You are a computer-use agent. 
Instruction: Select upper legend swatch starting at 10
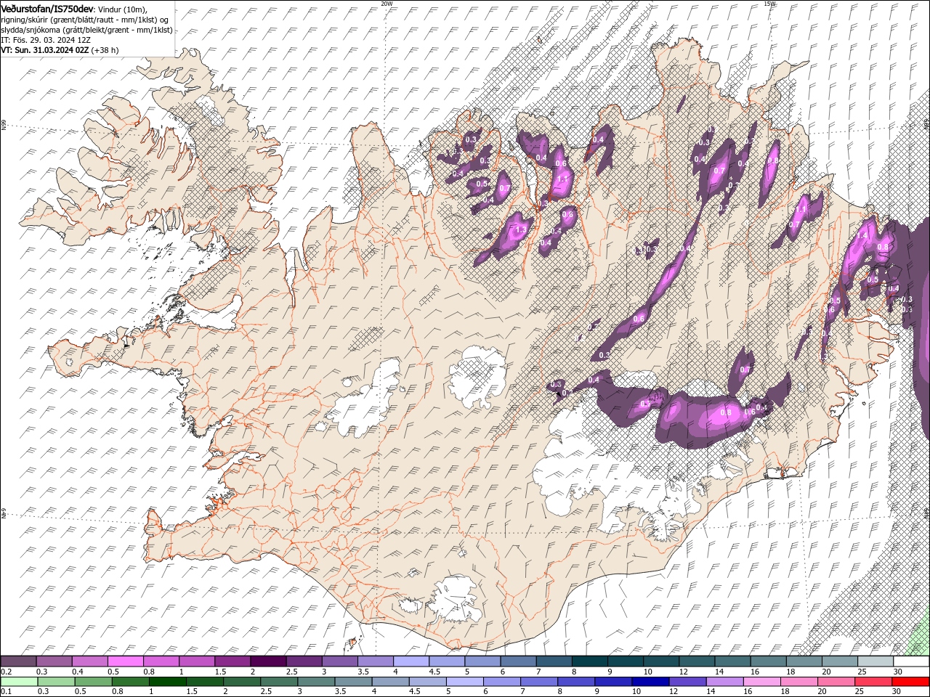(660, 661)
